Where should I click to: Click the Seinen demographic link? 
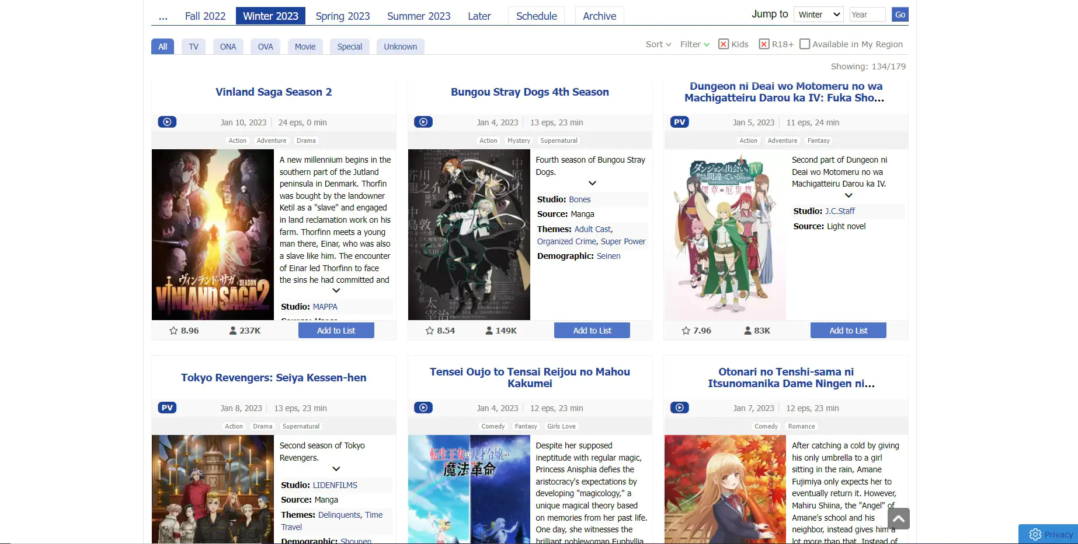click(x=608, y=256)
